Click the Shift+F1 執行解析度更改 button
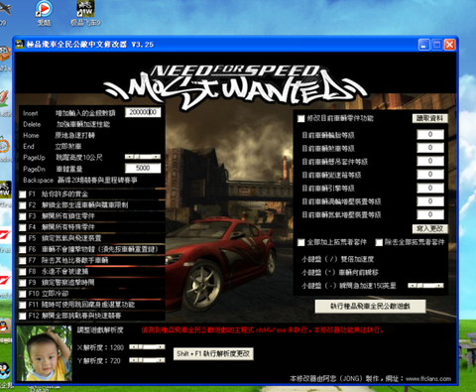Image resolution: width=476 pixels, height=392 pixels. point(213,354)
